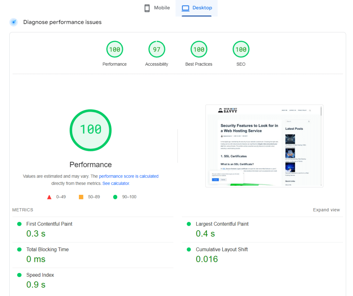
Task: Click the green indicator next to Cumulative Layout Shift
Action: point(189,249)
